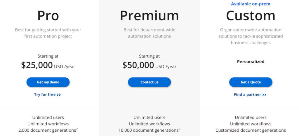
Task: Request pricing with Get a Quote
Action: tap(251, 82)
